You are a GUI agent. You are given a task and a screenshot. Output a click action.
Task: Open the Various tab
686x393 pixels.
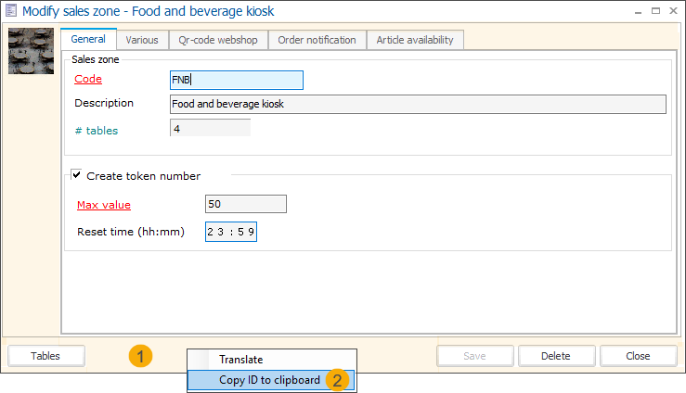point(142,40)
